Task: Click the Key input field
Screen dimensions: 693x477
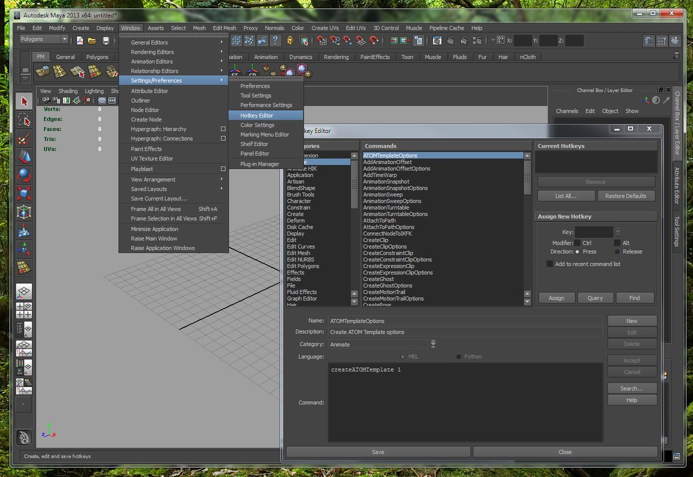Action: pos(594,232)
